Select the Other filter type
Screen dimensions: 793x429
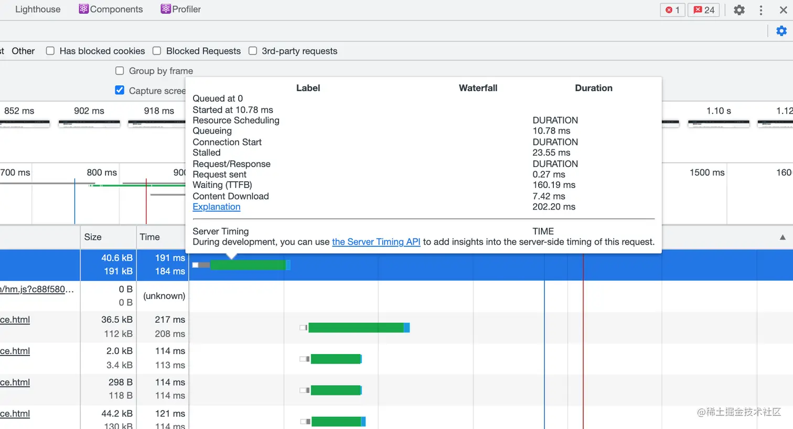[23, 51]
